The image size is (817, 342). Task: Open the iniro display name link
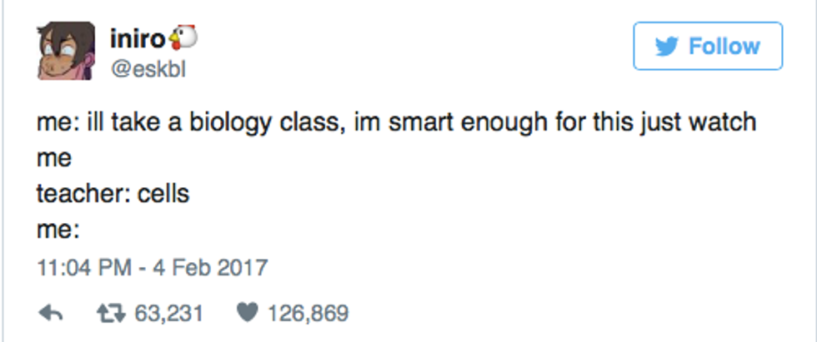(138, 39)
